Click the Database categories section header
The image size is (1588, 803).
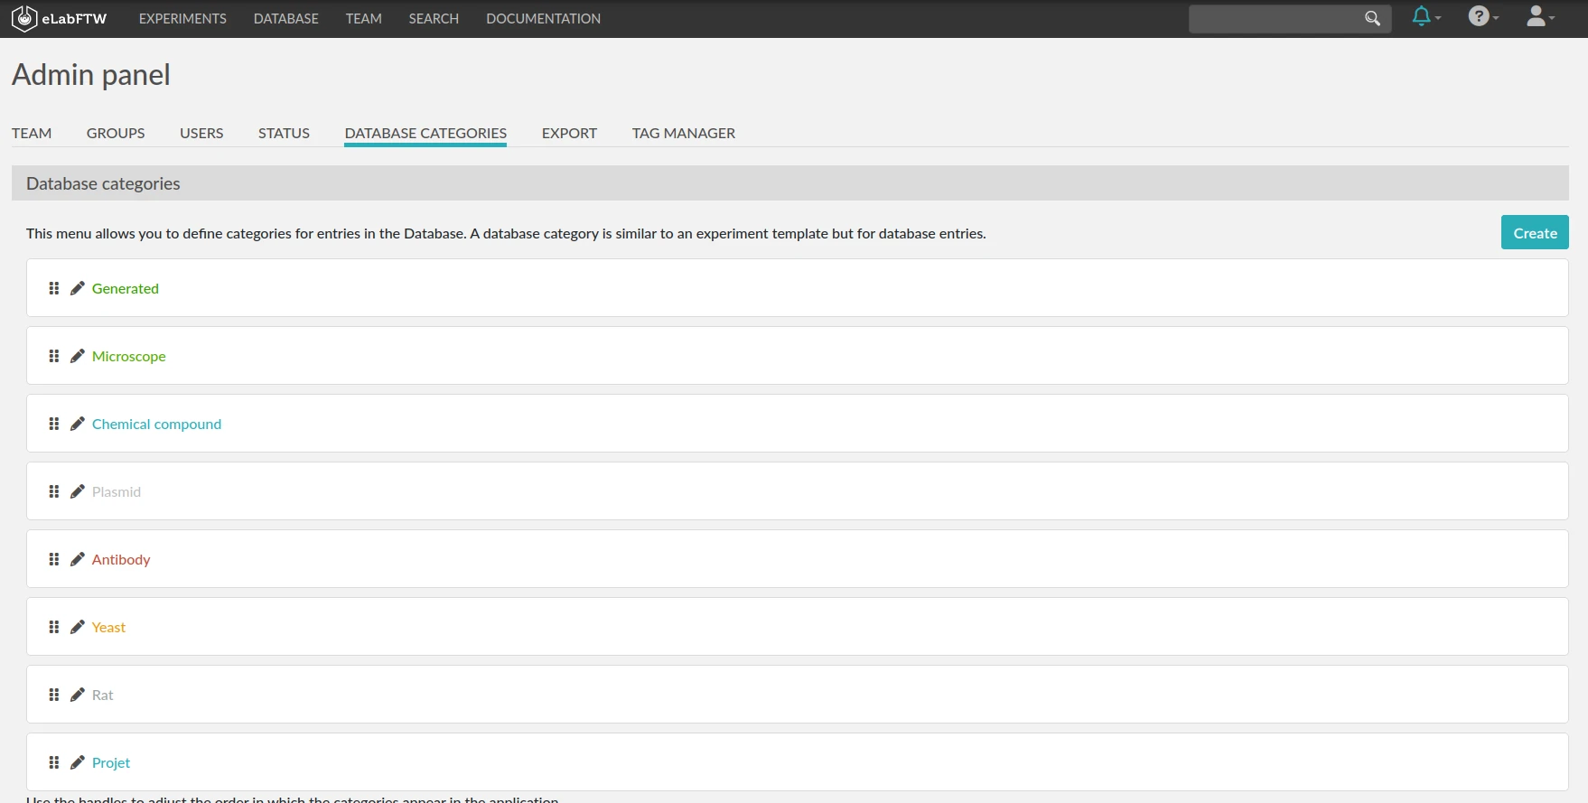pyautogui.click(x=790, y=183)
